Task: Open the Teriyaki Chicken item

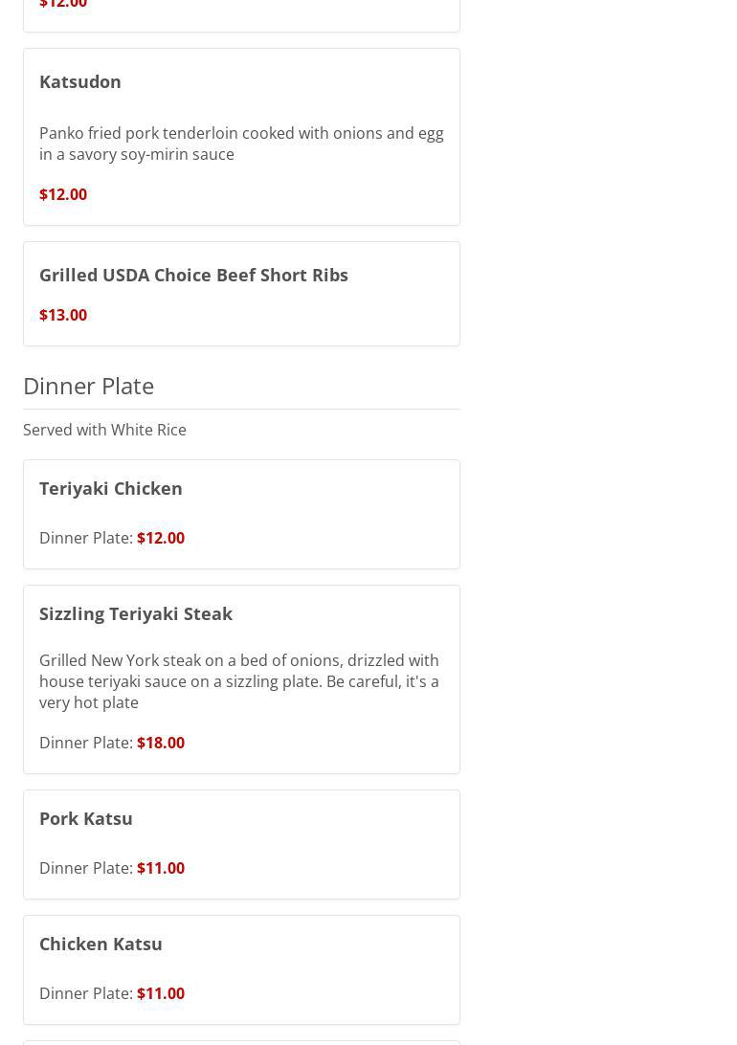Action: click(x=111, y=488)
